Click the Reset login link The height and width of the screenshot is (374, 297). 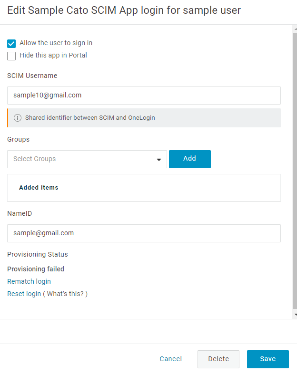24,294
